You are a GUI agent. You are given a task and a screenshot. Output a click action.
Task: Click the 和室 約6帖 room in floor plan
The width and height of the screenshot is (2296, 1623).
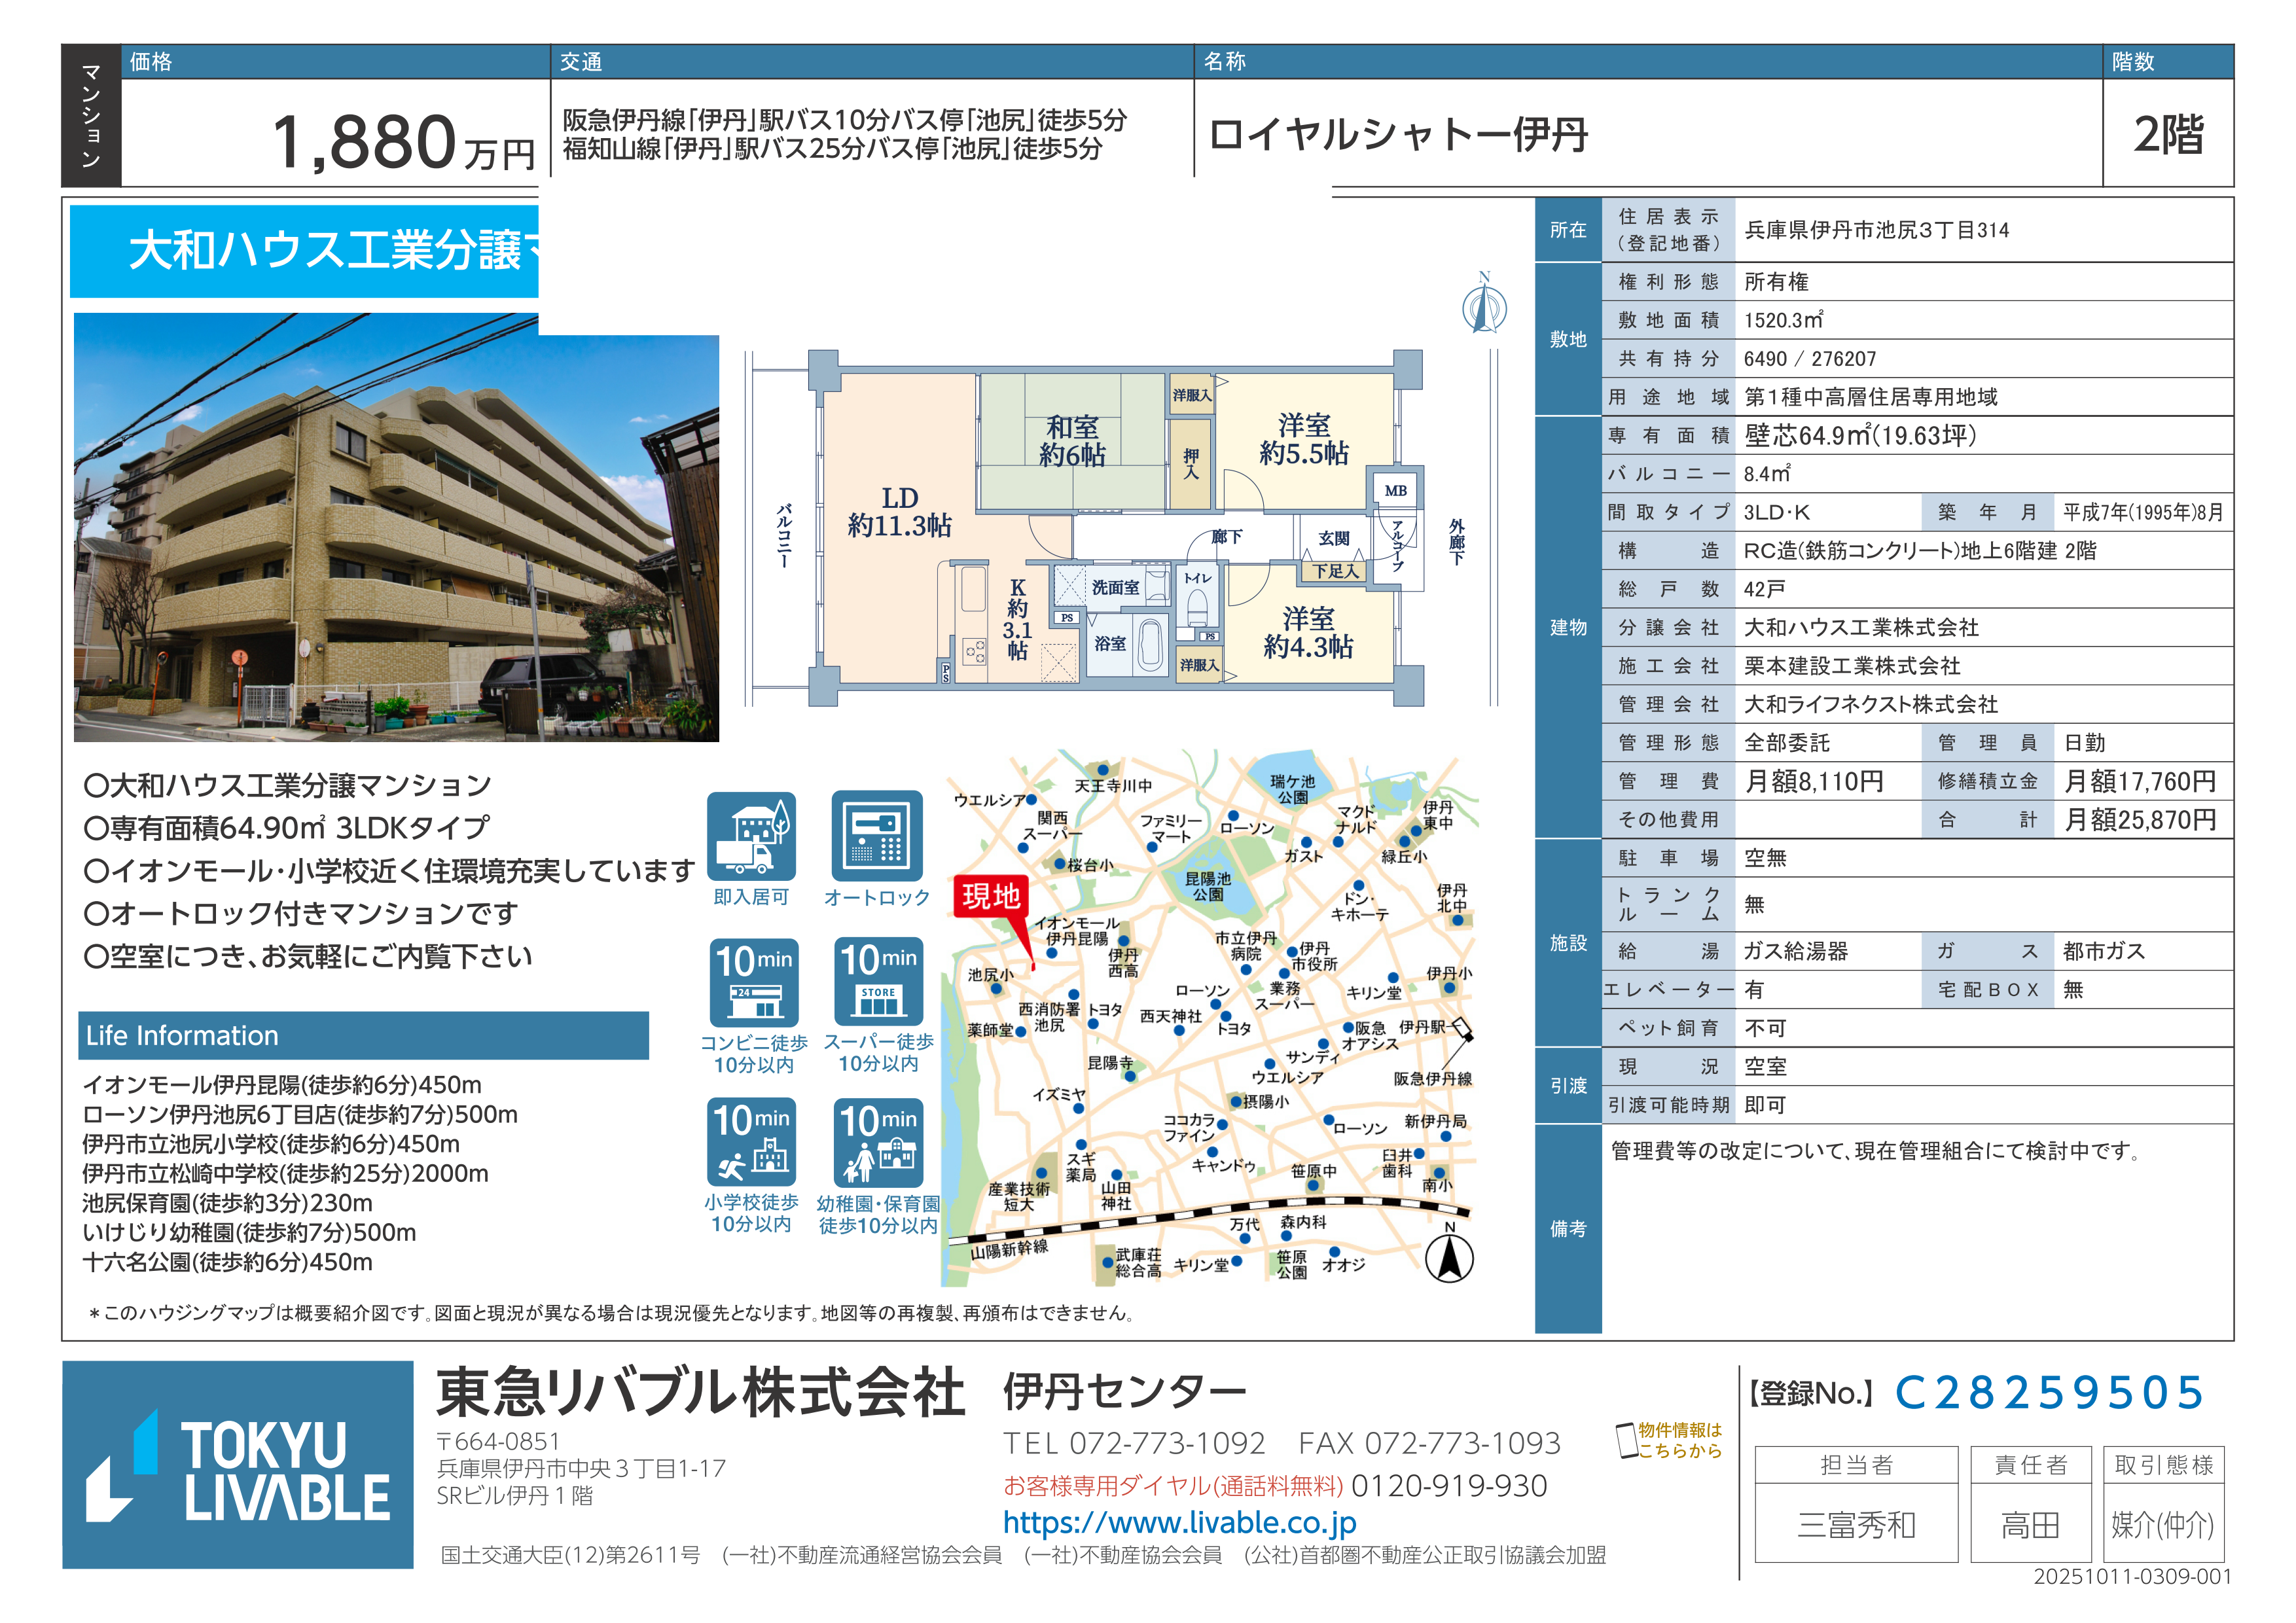point(1072,441)
